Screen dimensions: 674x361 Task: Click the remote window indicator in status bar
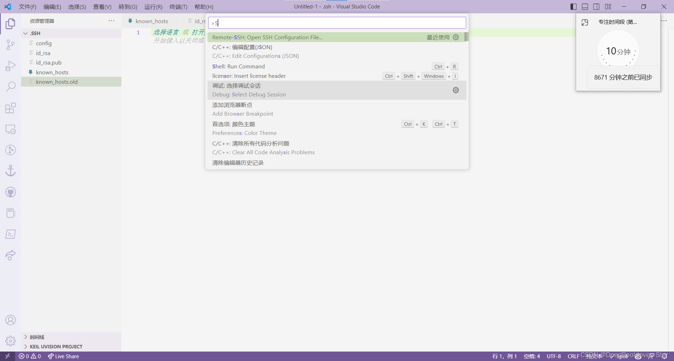click(x=7, y=356)
